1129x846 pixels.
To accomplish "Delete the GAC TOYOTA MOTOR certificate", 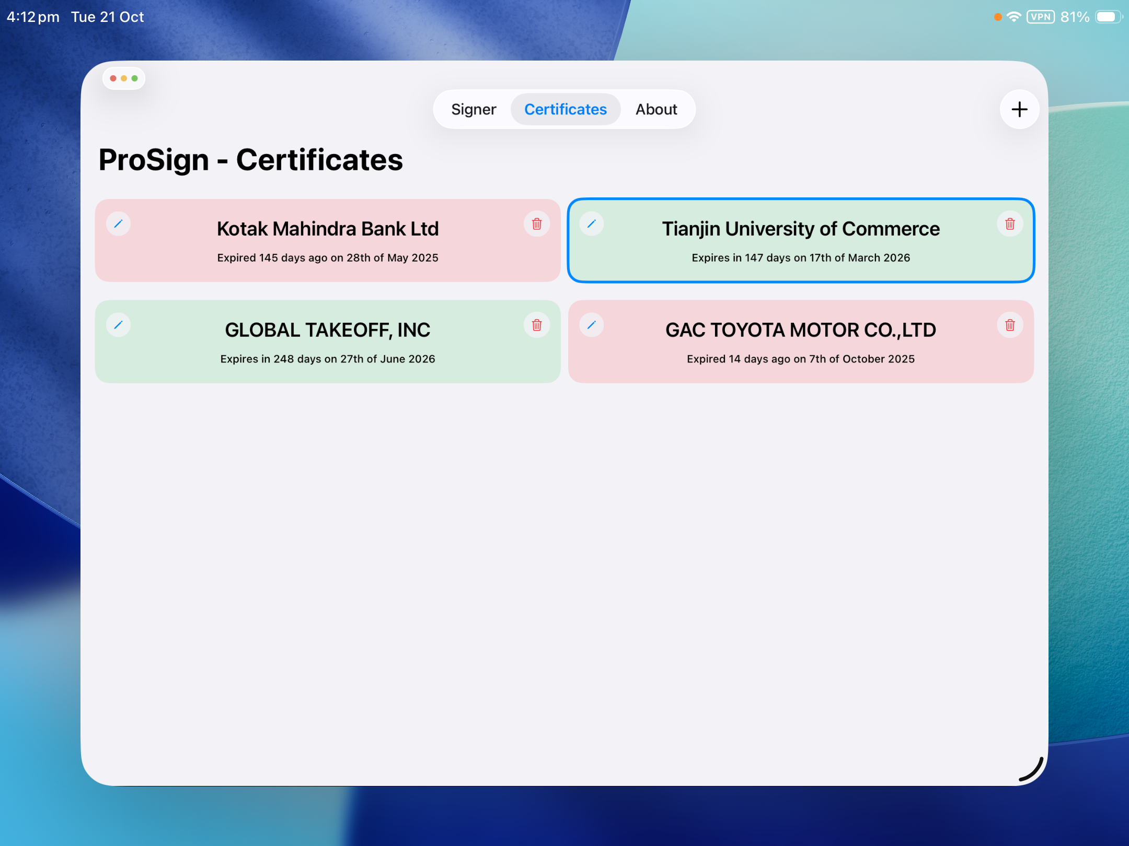I will click(1010, 325).
